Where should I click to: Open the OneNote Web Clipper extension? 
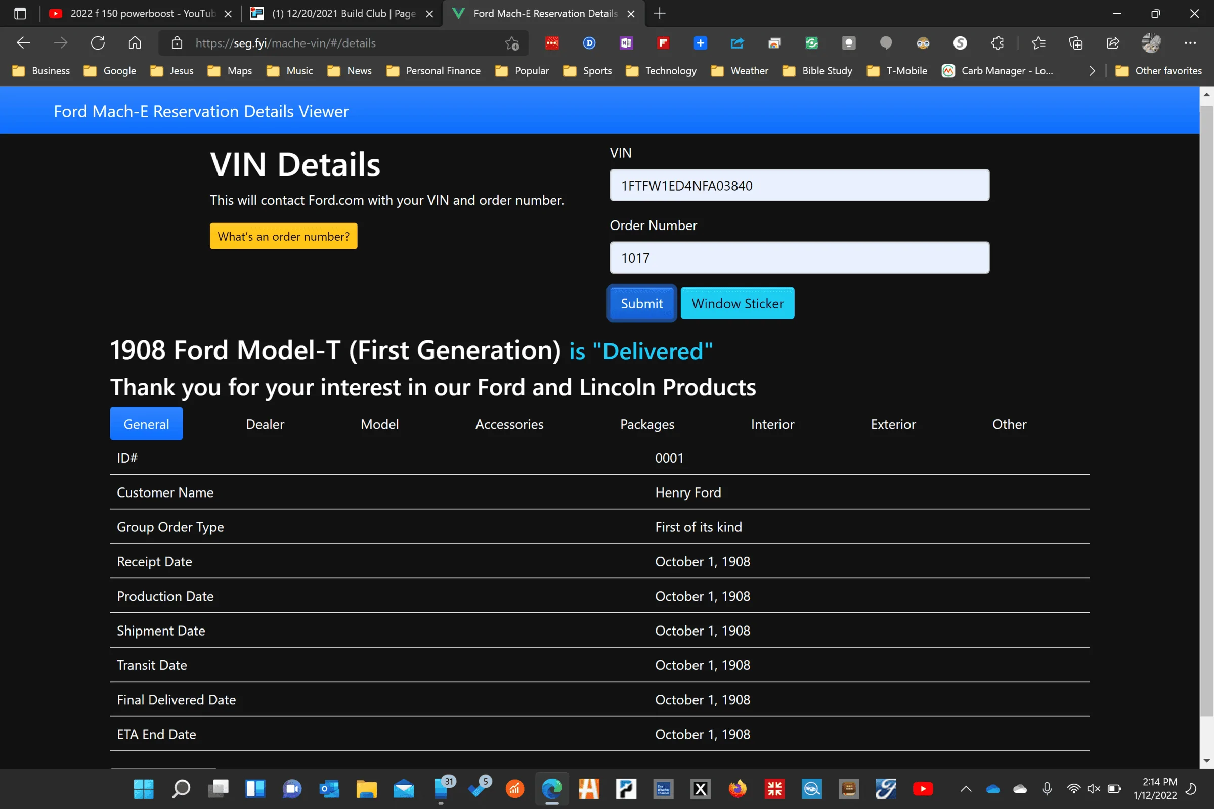pyautogui.click(x=626, y=43)
